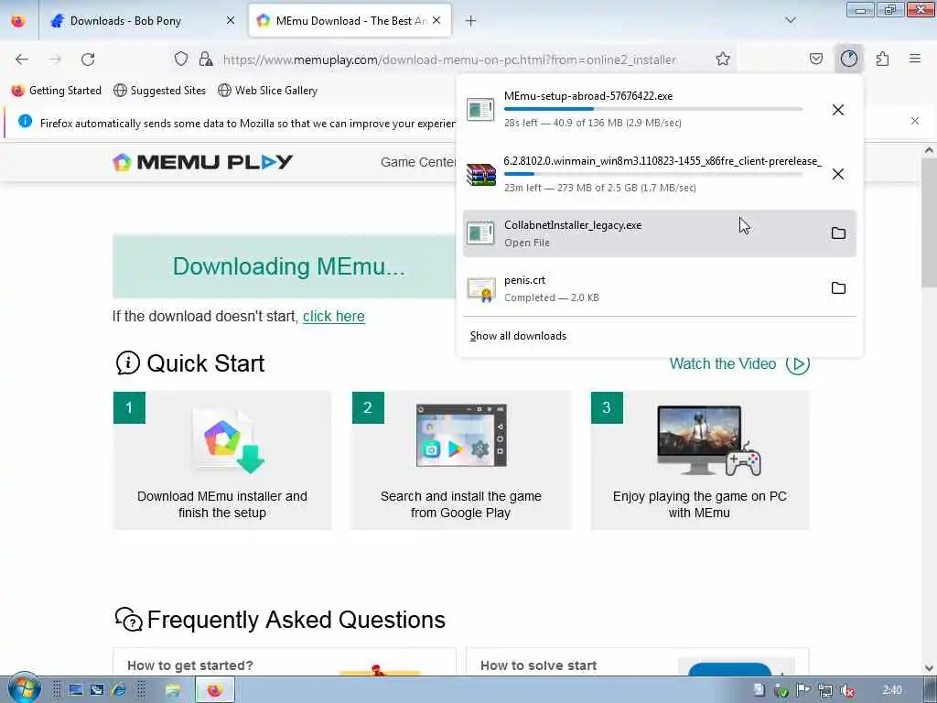The height and width of the screenshot is (703, 937).
Task: Open the Windows Start orb
Action: [24, 688]
